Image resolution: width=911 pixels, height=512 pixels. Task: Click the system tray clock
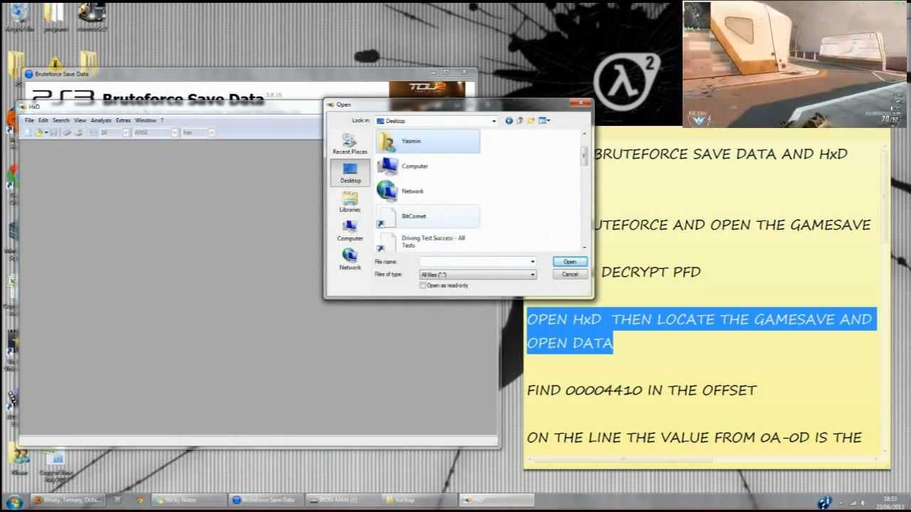889,502
